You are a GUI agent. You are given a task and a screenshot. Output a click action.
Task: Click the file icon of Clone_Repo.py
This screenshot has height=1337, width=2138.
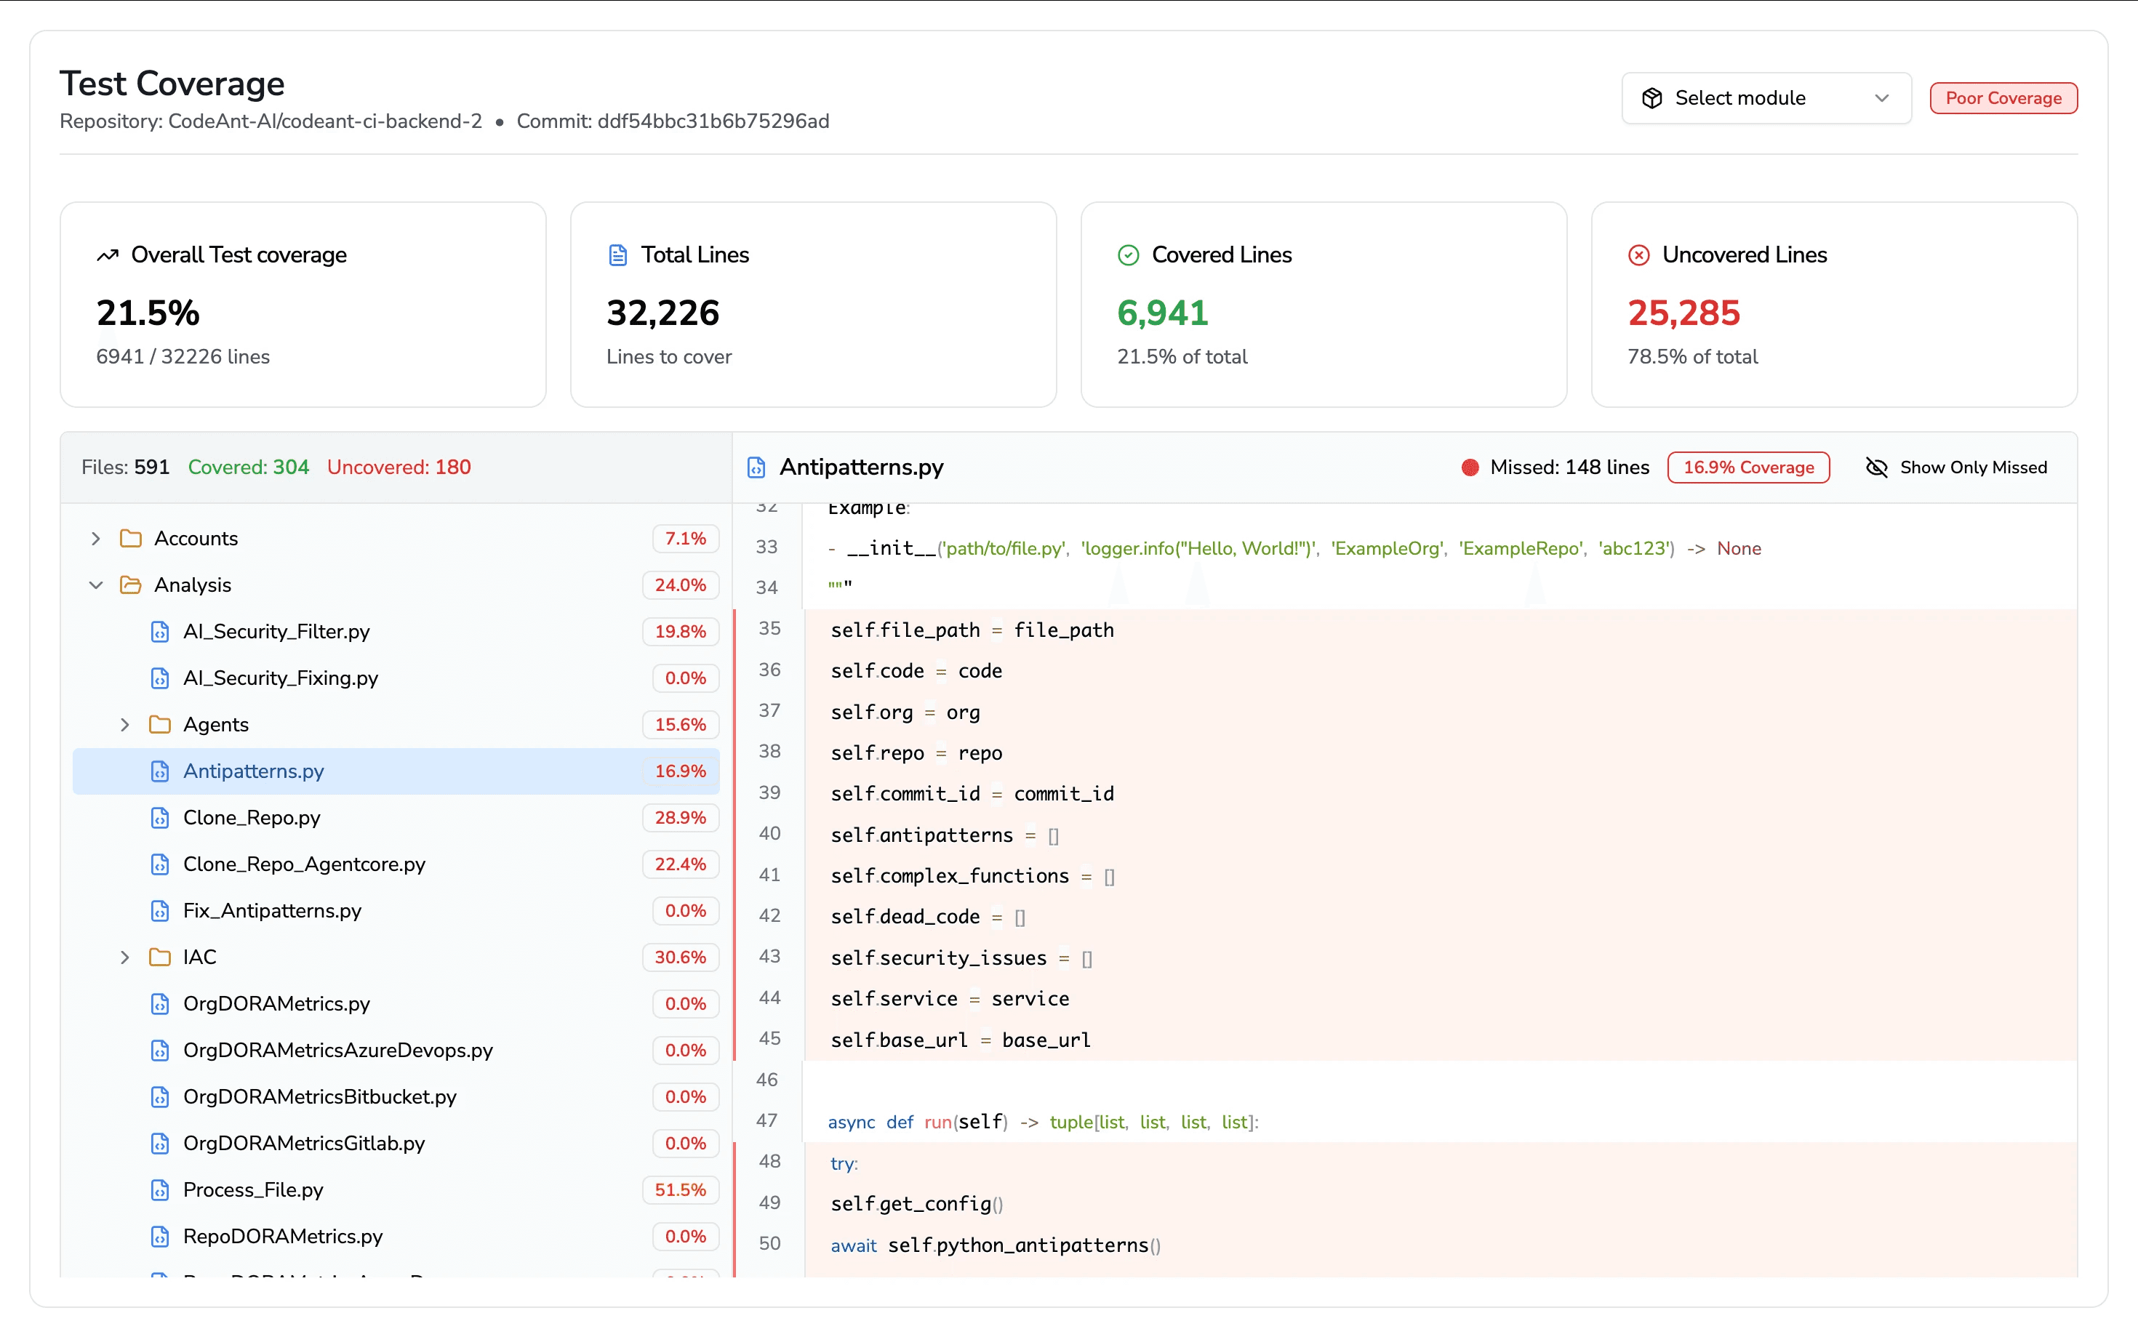point(160,818)
